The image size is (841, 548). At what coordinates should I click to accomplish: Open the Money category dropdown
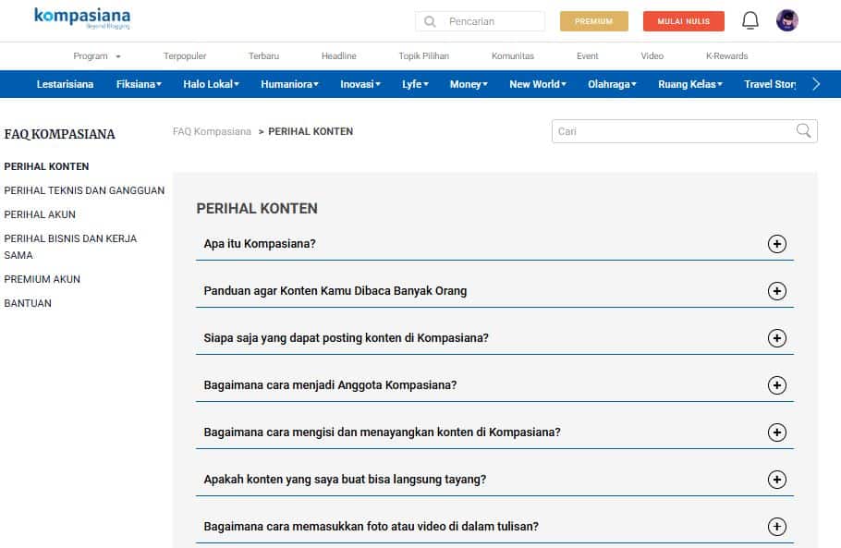coord(468,83)
